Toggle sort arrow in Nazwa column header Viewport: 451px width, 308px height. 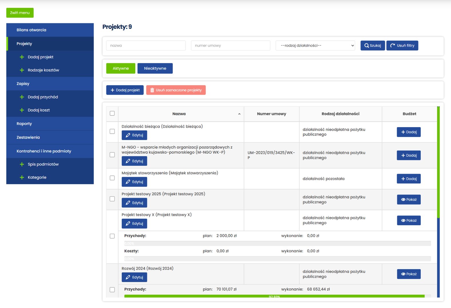(x=239, y=114)
